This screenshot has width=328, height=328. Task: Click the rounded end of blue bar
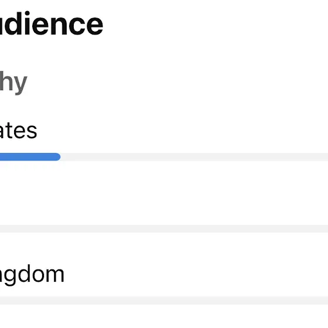57,157
